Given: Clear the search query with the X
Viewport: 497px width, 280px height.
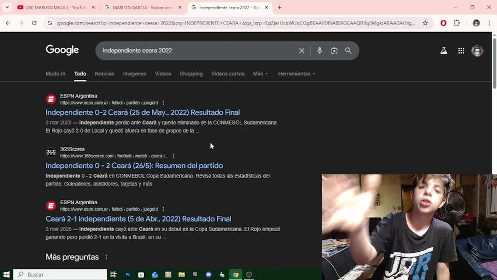Looking at the screenshot, I should (x=301, y=51).
